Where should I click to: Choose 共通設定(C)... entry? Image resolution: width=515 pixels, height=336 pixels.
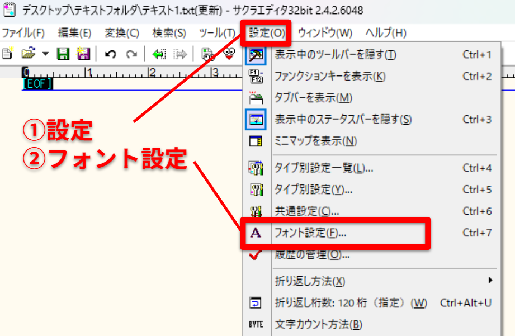point(307,211)
